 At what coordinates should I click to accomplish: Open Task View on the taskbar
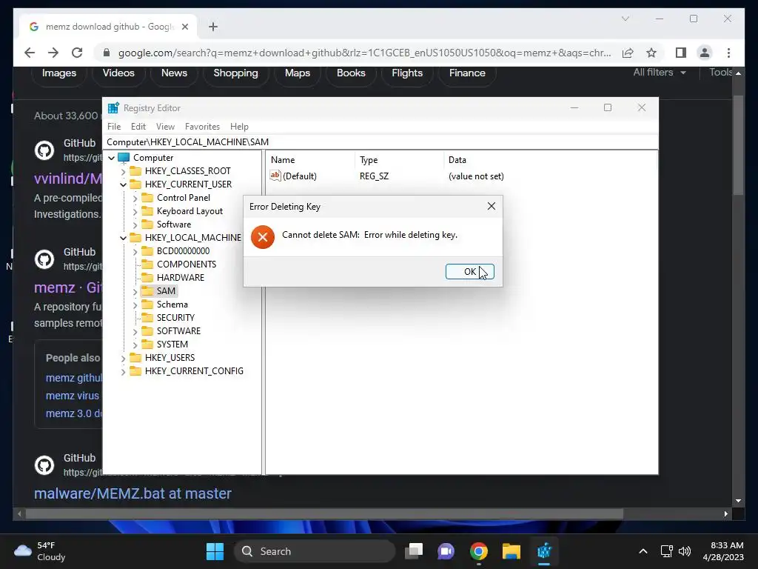point(413,551)
